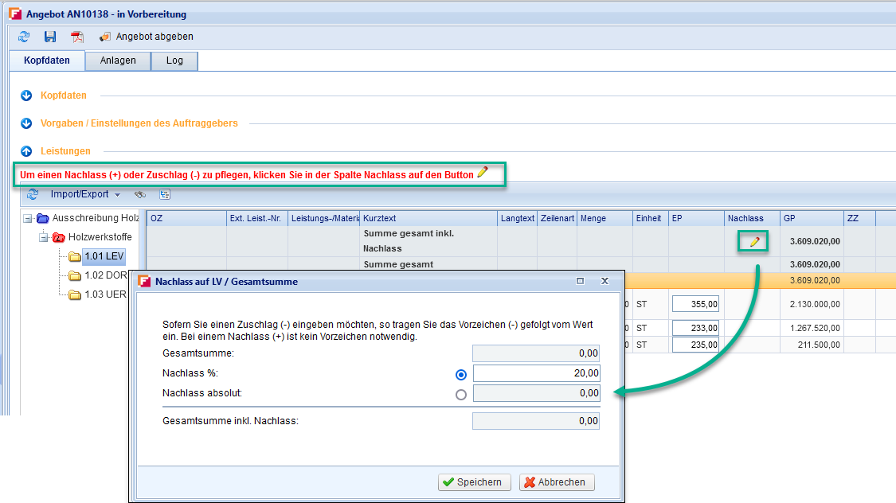Select the Nachlass % radio button
Screen dimensions: 896x503
461,374
